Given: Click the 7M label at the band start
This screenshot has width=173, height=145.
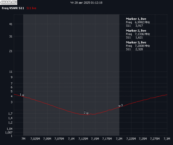Looking at the screenshot, I should point(23,139).
